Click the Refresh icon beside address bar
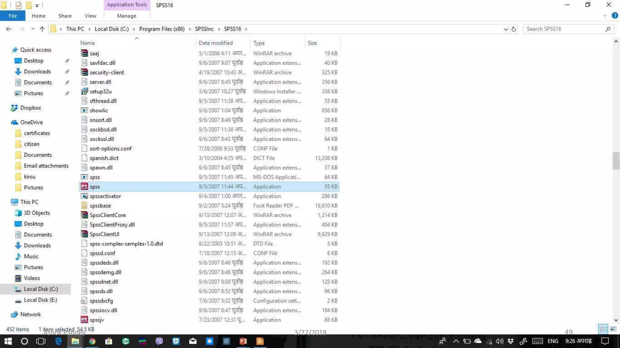This screenshot has width=620, height=348. pyautogui.click(x=514, y=29)
